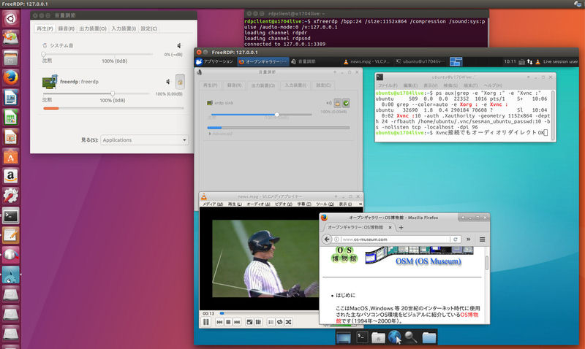This screenshot has height=349, width=585.
Task: Expand Firefox toolbar overflow chevron
Action: click(468, 239)
